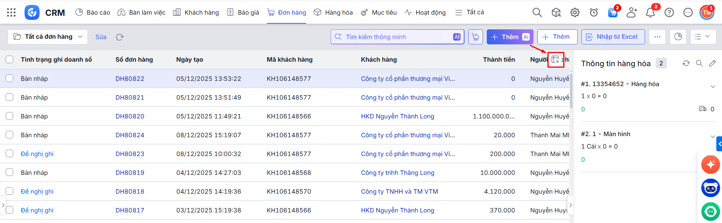Tick the checkbox for order DH80822
Image resolution: width=722 pixels, height=223 pixels.
tap(9, 78)
